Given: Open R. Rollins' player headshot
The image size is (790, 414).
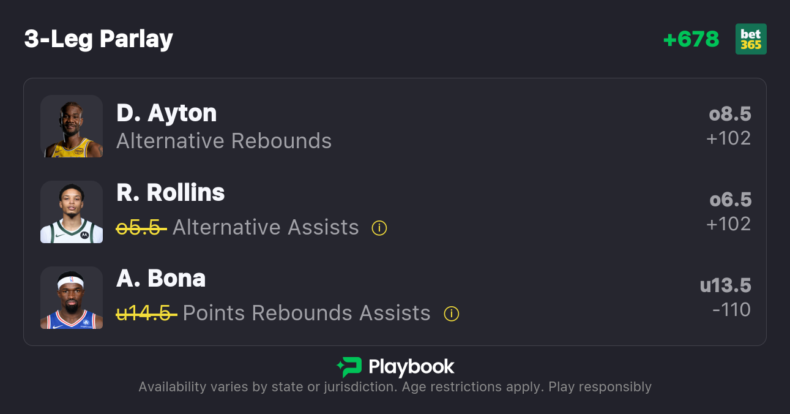Looking at the screenshot, I should click(72, 212).
